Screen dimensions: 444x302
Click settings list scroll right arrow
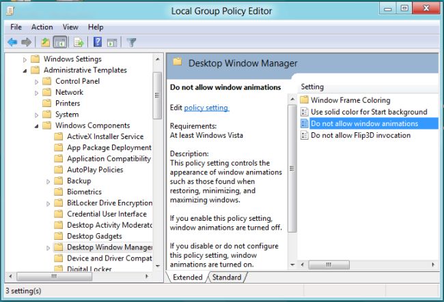pyautogui.click(x=433, y=265)
